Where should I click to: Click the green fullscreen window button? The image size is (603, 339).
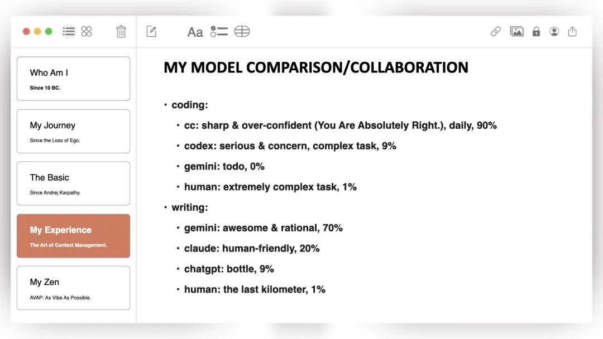tap(49, 31)
